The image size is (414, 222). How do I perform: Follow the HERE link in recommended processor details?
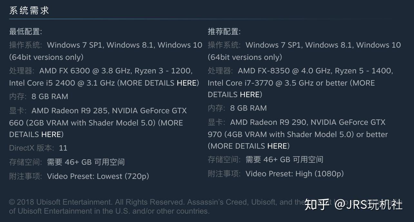click(250, 95)
